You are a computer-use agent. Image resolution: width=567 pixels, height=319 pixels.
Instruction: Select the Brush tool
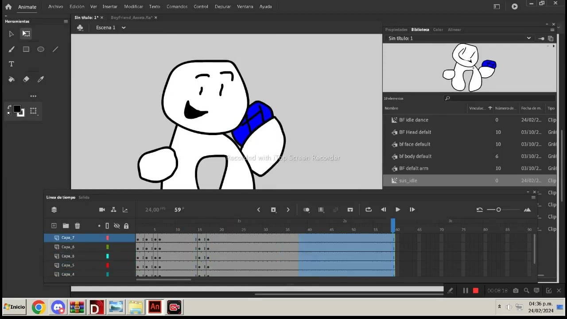12,49
